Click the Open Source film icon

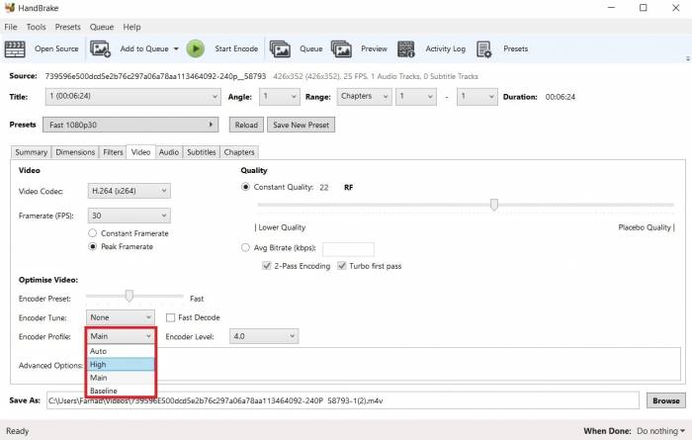pos(15,48)
